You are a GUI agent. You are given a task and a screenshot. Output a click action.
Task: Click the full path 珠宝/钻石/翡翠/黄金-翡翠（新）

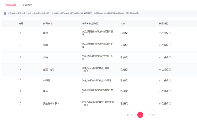coord(96,70)
